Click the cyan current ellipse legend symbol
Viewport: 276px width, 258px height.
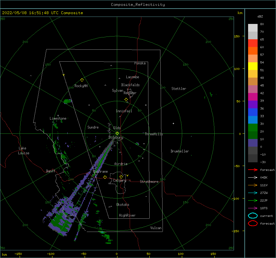253,216
